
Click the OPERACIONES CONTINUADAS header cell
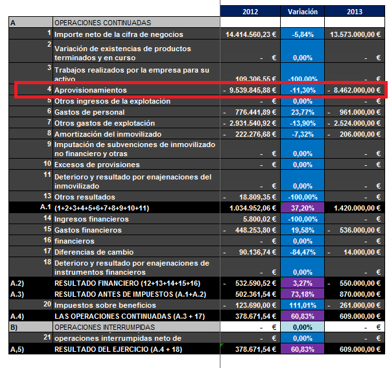coord(136,23)
